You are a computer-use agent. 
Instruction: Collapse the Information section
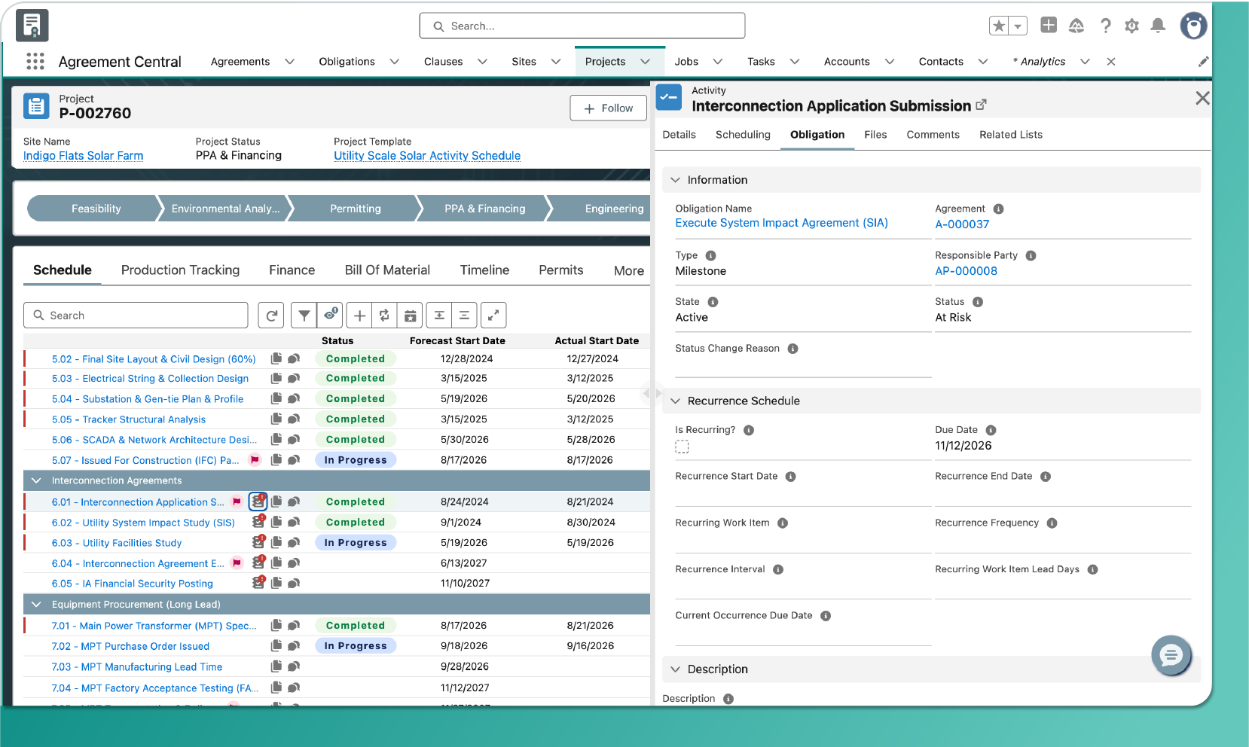click(x=675, y=180)
